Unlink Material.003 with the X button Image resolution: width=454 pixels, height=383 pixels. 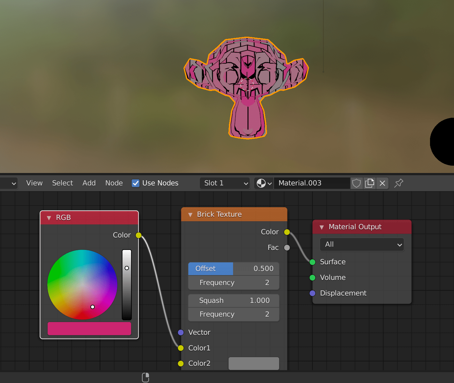382,183
